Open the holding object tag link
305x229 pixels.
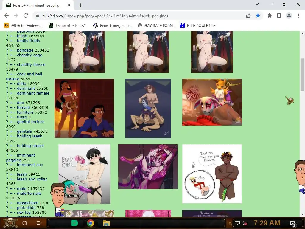click(x=31, y=146)
